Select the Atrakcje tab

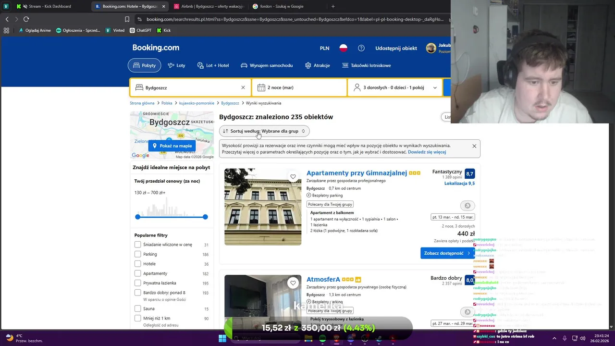click(x=317, y=65)
